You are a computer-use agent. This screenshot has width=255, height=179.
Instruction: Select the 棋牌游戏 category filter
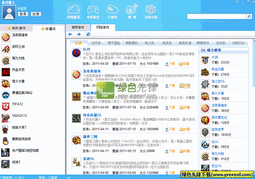click(x=203, y=43)
